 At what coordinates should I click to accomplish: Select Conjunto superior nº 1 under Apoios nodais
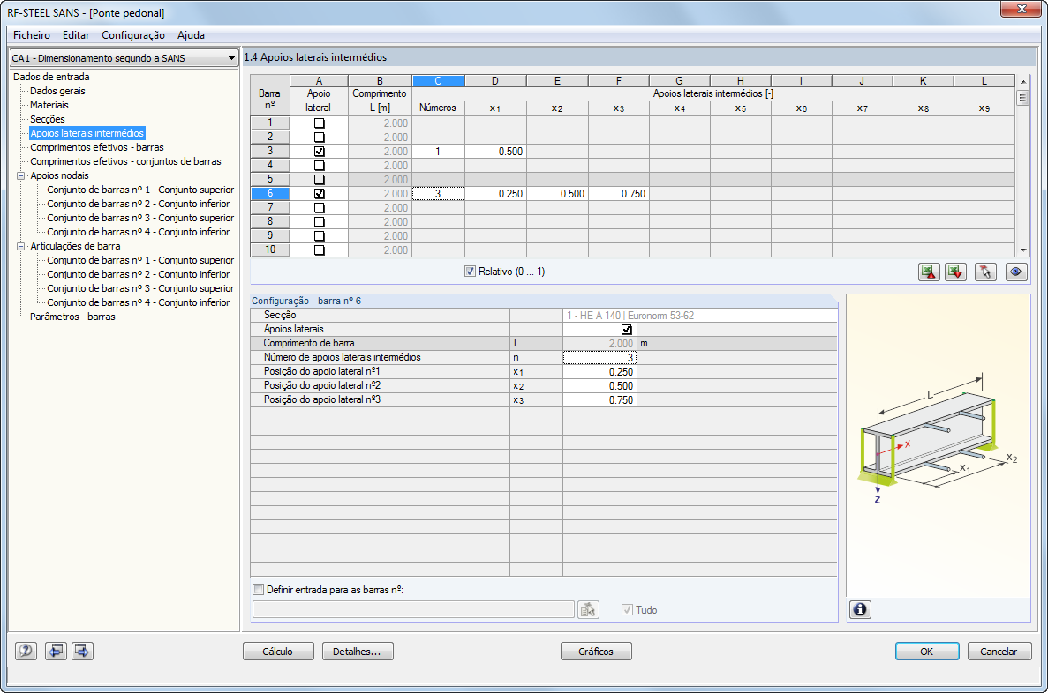click(x=140, y=190)
